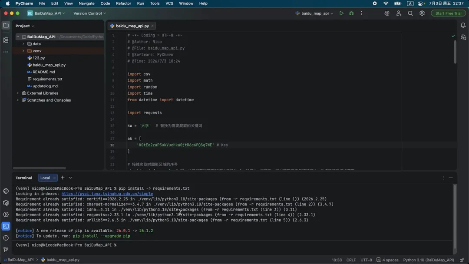Select 123.py in the project tree
The height and width of the screenshot is (264, 469).
(39, 58)
